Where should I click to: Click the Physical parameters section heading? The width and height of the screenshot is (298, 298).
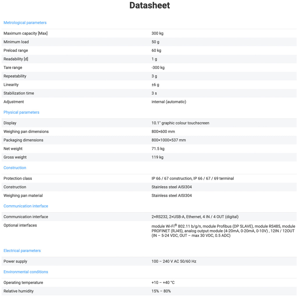coord(21,112)
